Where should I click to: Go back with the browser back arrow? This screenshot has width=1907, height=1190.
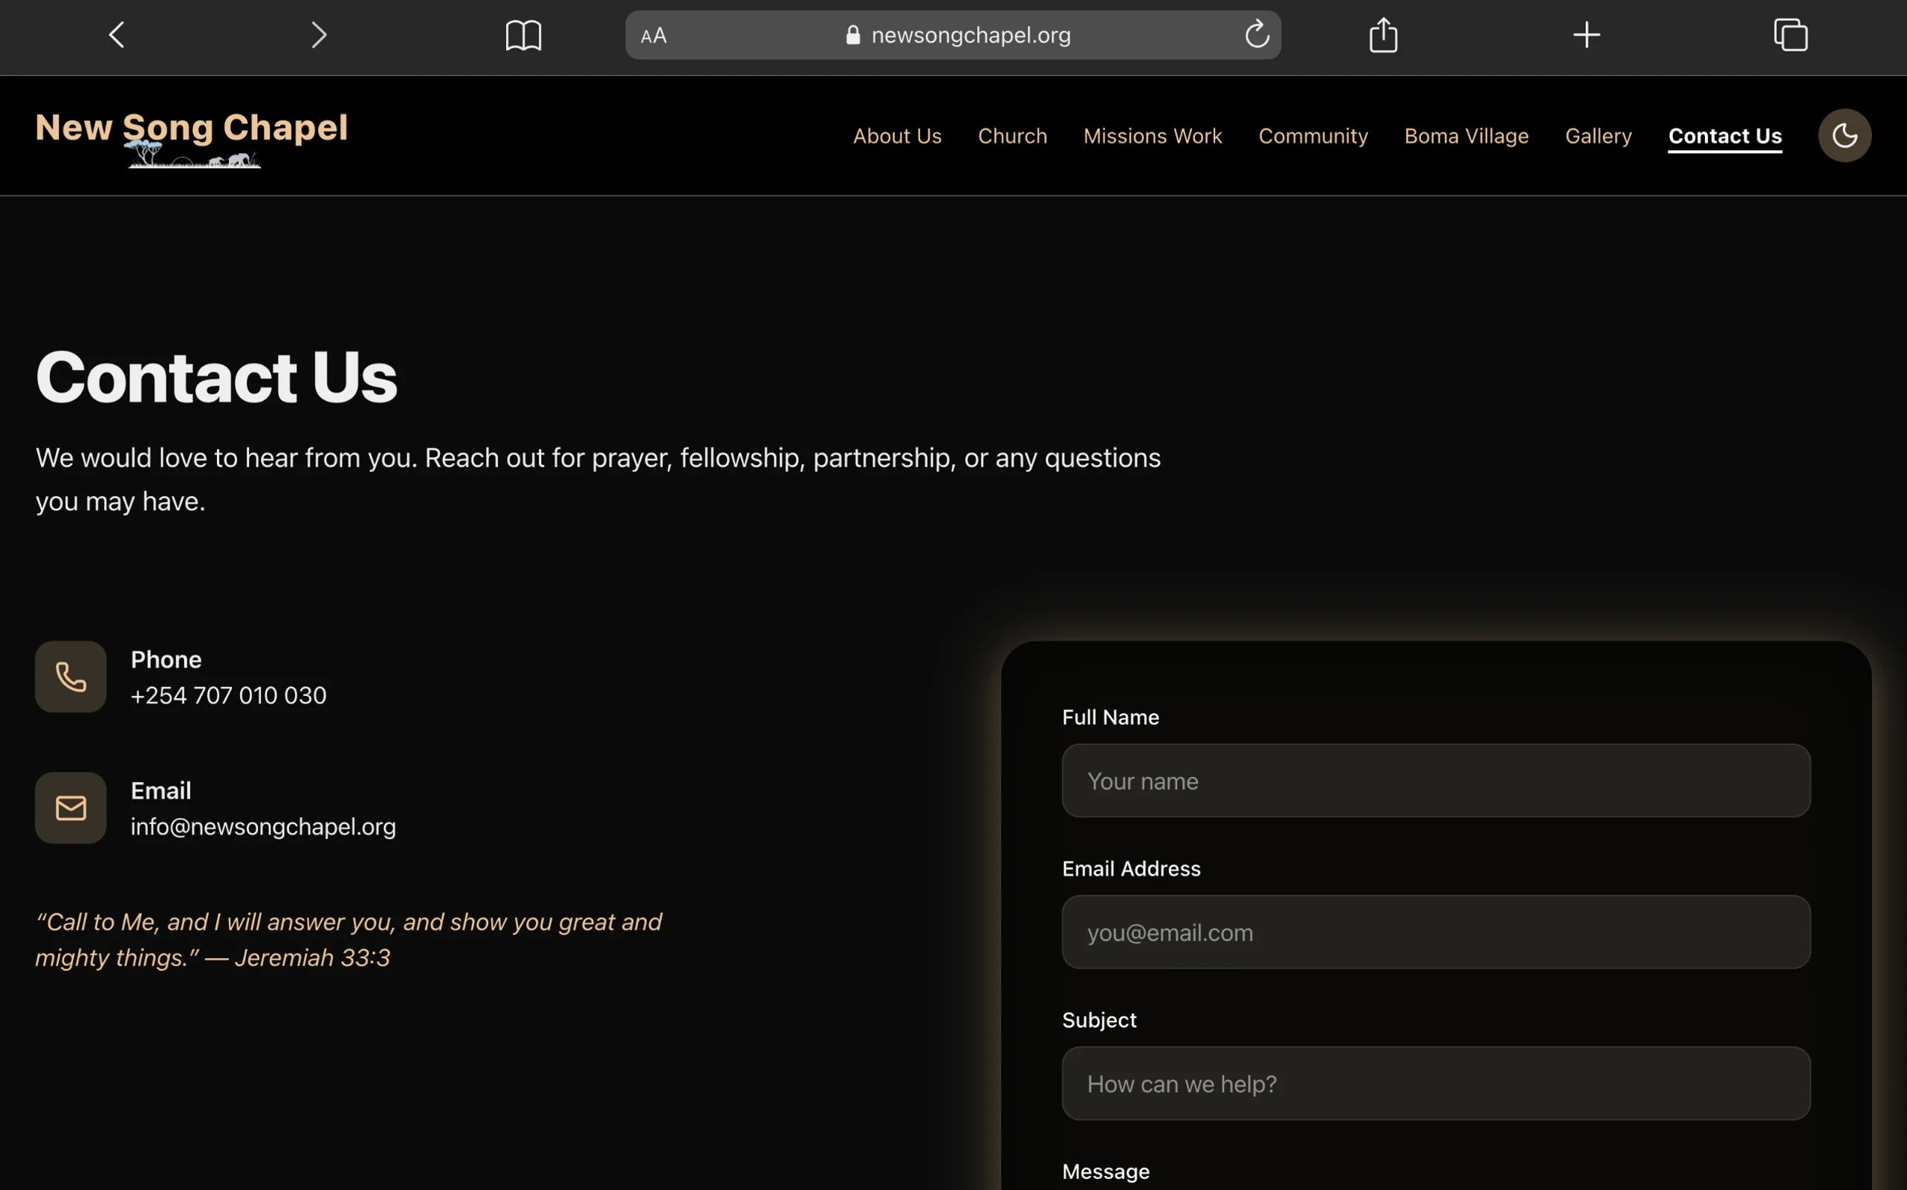pyautogui.click(x=117, y=35)
